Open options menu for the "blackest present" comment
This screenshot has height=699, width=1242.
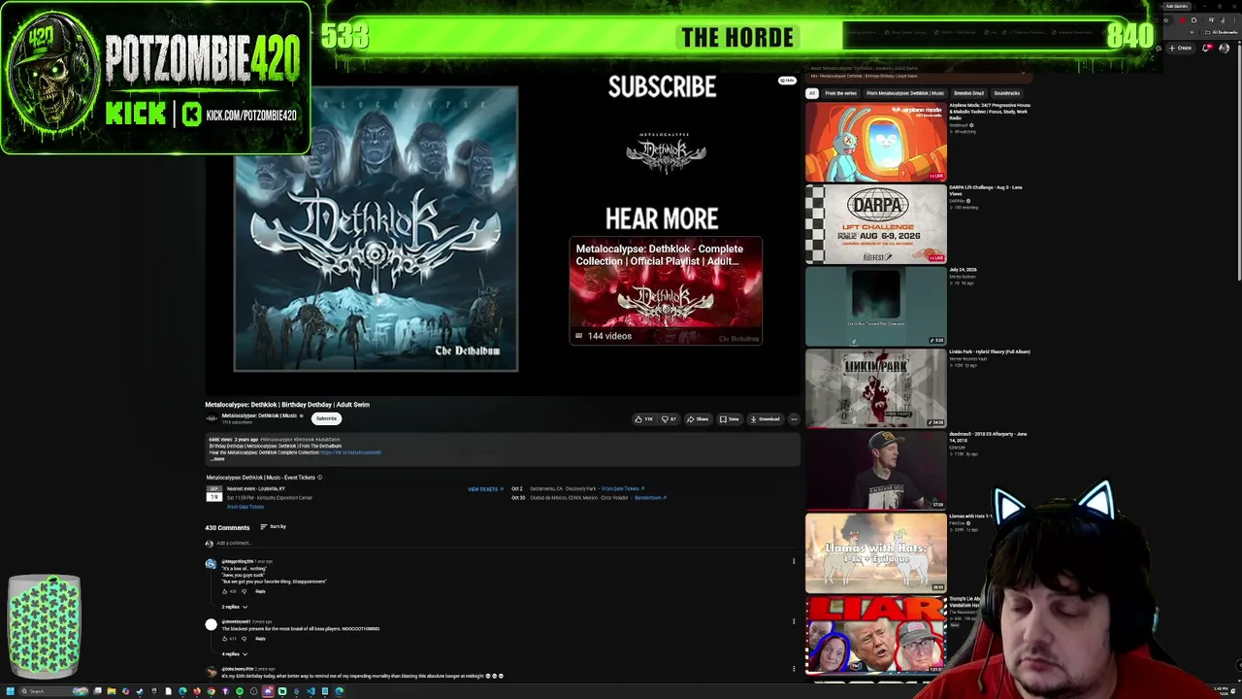[x=794, y=621]
